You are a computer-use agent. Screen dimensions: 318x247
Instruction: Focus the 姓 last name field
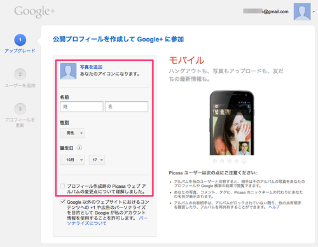click(81, 106)
